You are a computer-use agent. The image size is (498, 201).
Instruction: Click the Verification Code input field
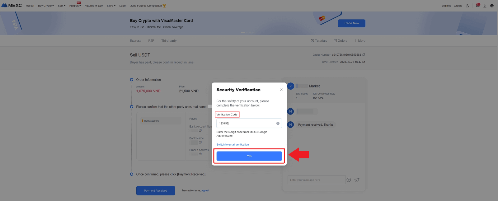246,124
